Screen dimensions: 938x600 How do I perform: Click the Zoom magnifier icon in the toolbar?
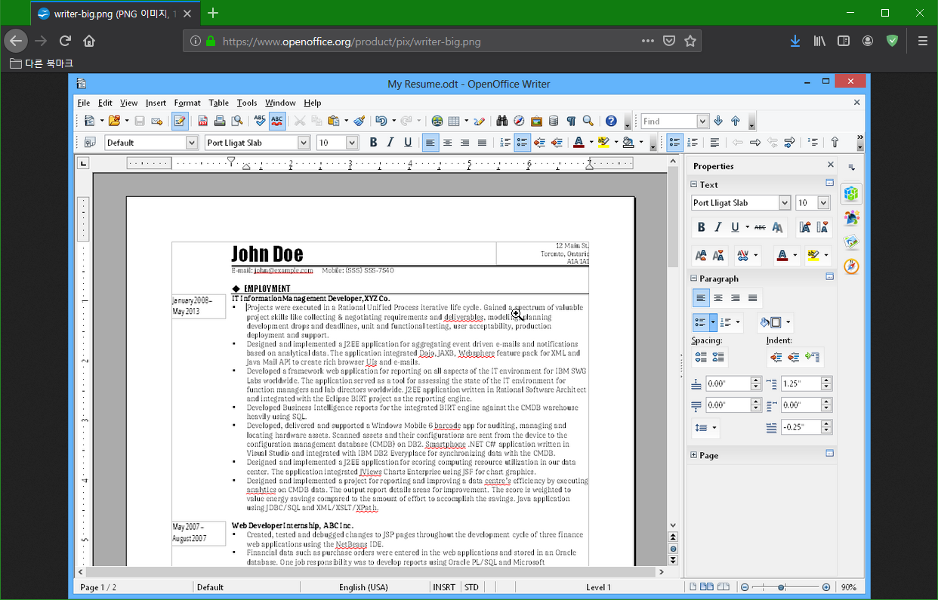[x=588, y=121]
